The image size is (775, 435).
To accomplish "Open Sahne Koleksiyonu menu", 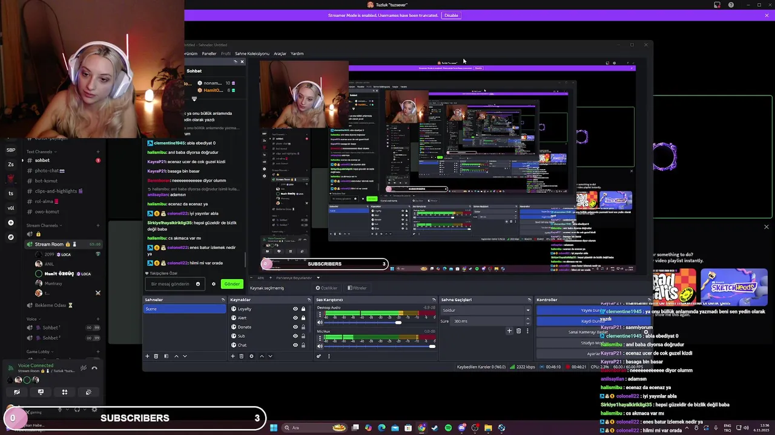I will [x=252, y=53].
